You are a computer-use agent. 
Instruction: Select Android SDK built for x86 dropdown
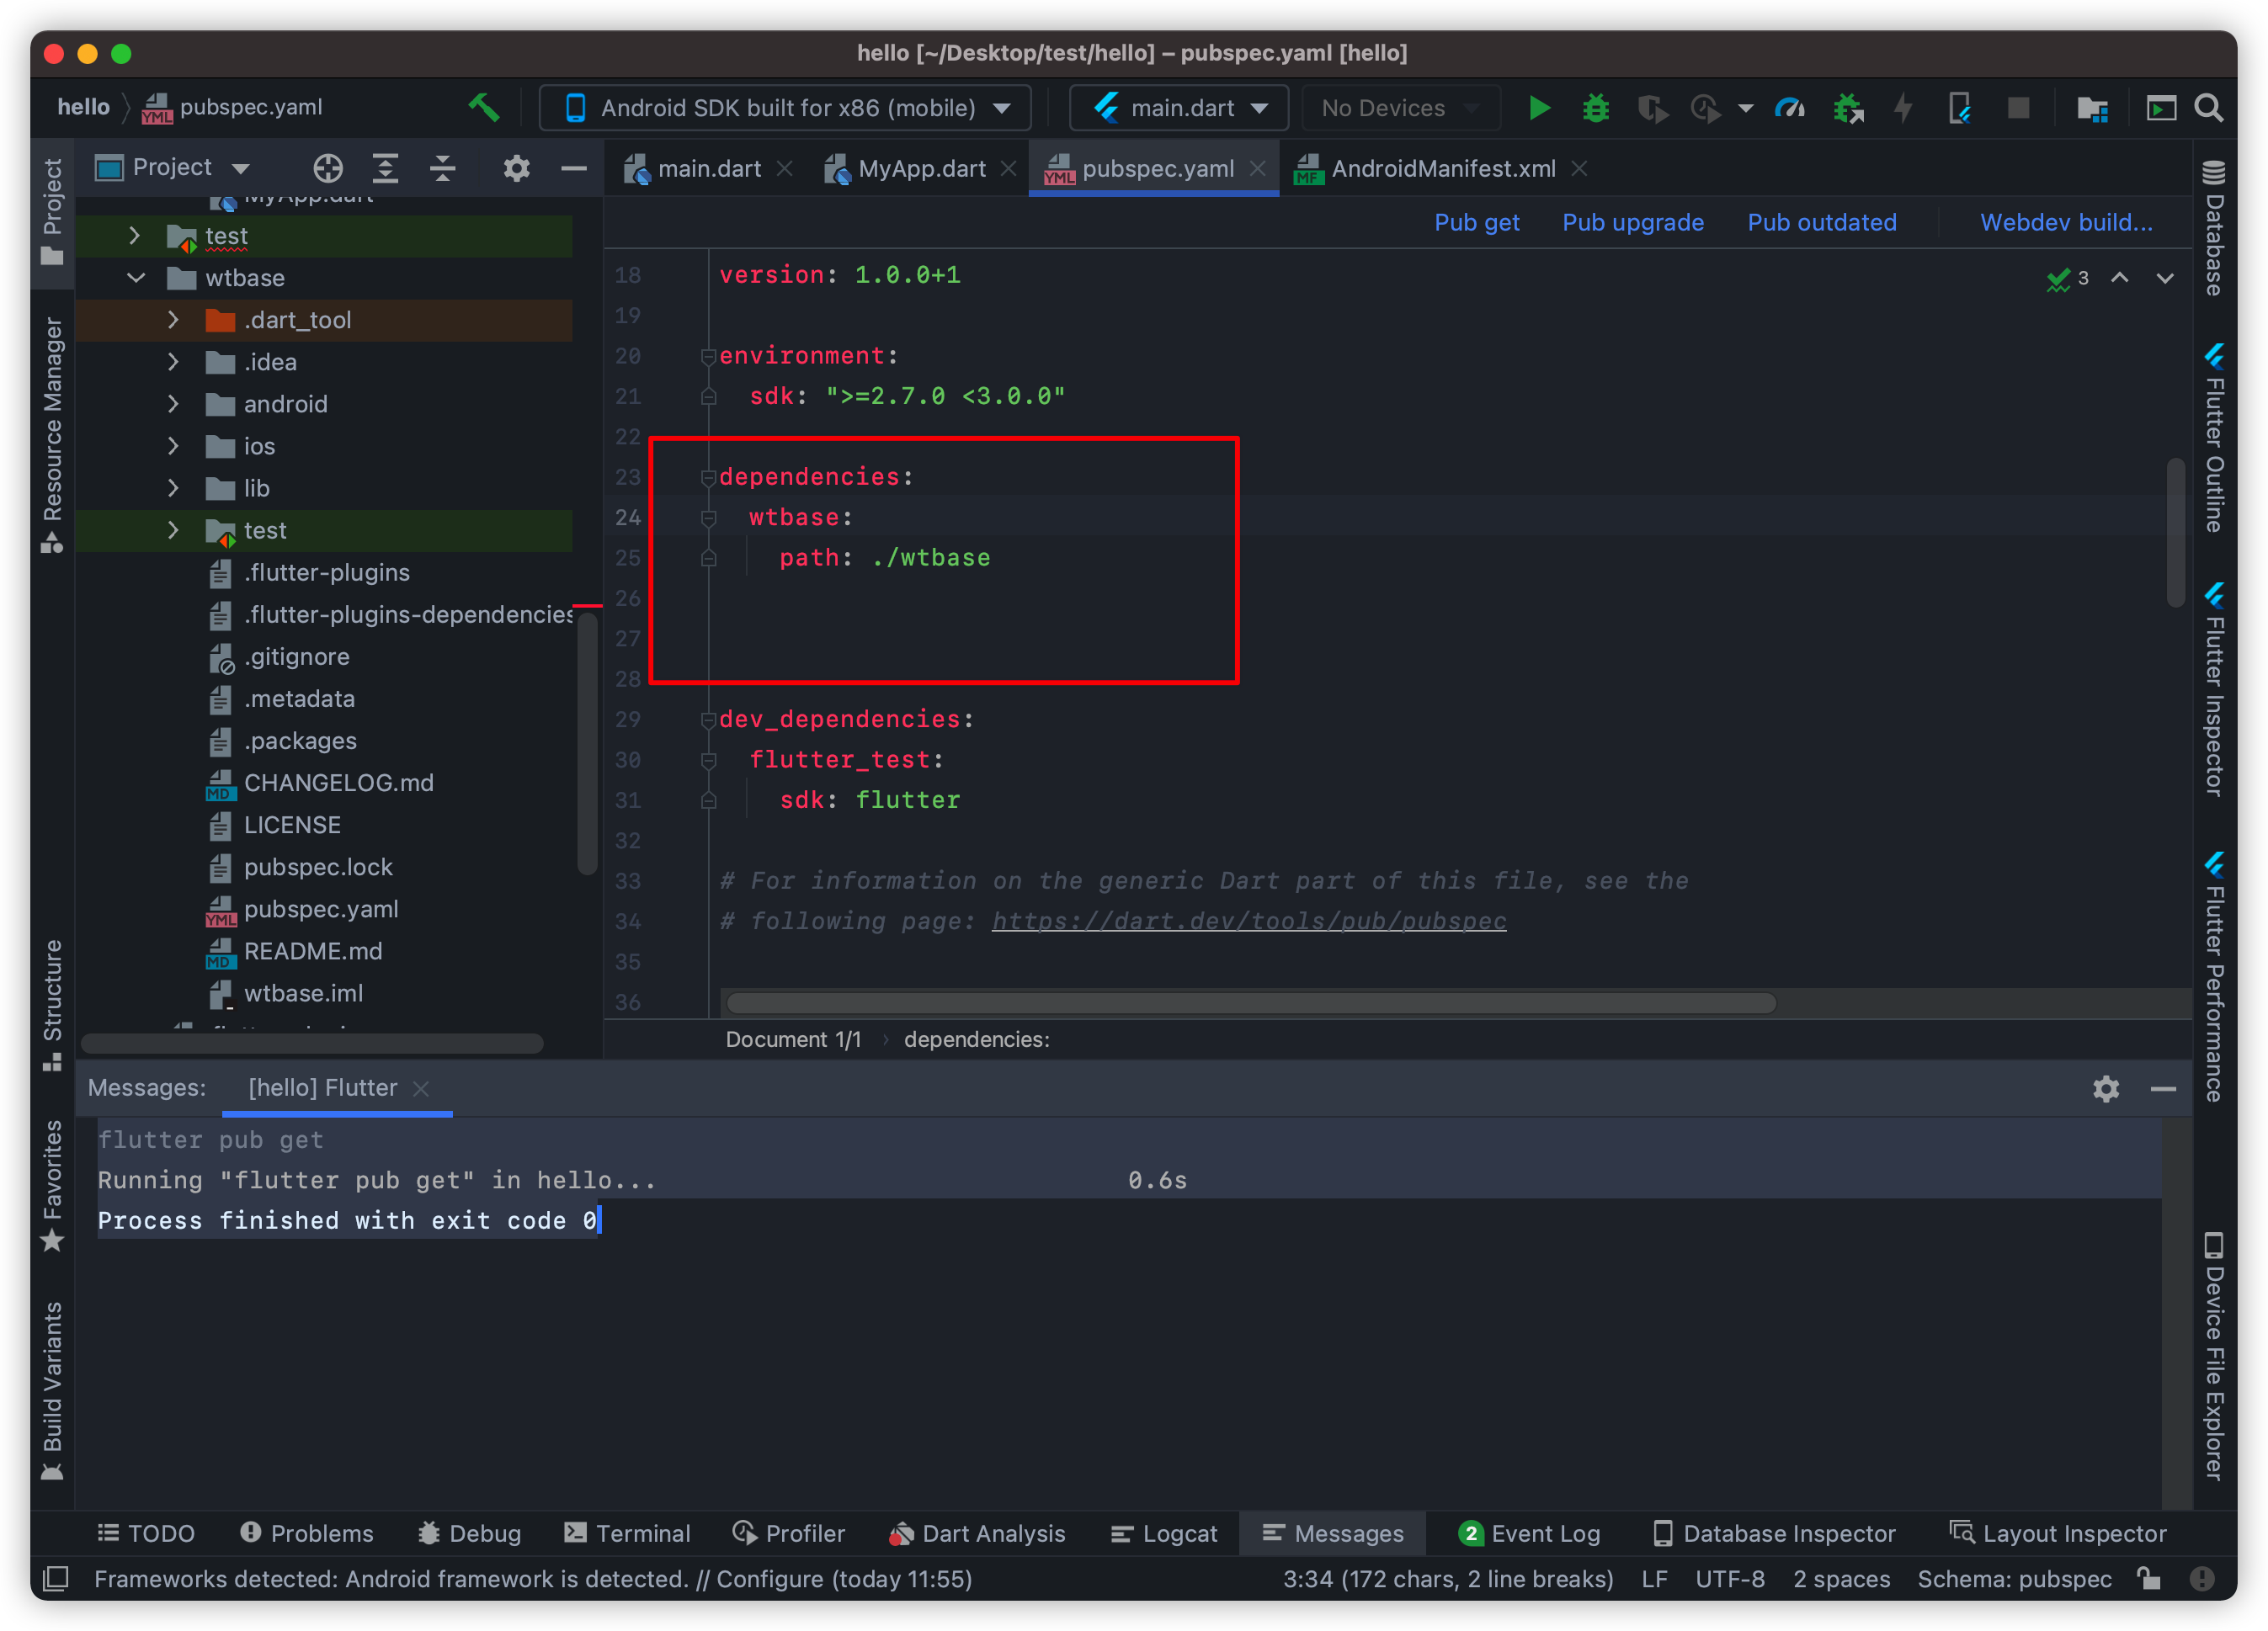[x=789, y=111]
